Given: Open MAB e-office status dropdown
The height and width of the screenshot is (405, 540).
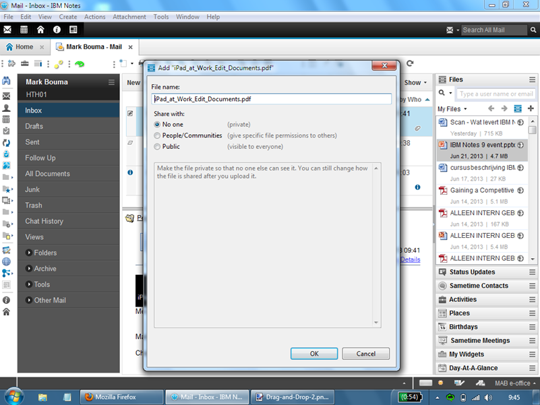Looking at the screenshot, I should [515, 383].
